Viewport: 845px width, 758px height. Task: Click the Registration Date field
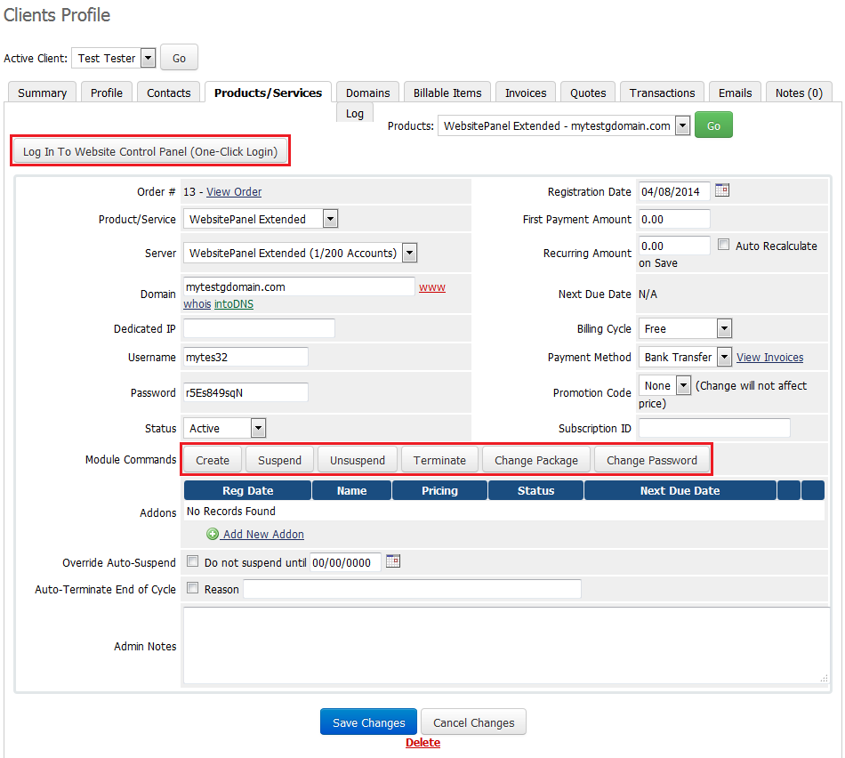click(x=674, y=191)
